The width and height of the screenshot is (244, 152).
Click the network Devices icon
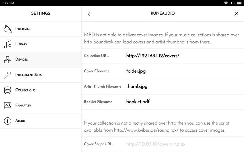(8, 60)
